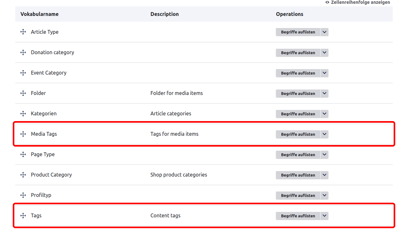
Task: Select the Page Type vocabulary name
Action: click(43, 154)
